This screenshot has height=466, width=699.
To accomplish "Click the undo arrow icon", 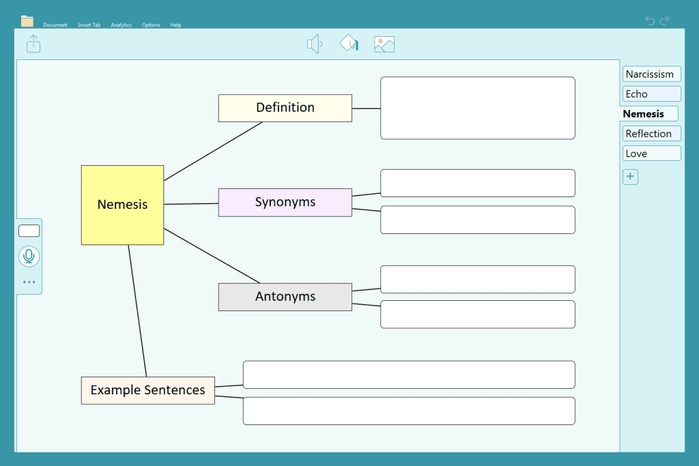I will pyautogui.click(x=650, y=20).
